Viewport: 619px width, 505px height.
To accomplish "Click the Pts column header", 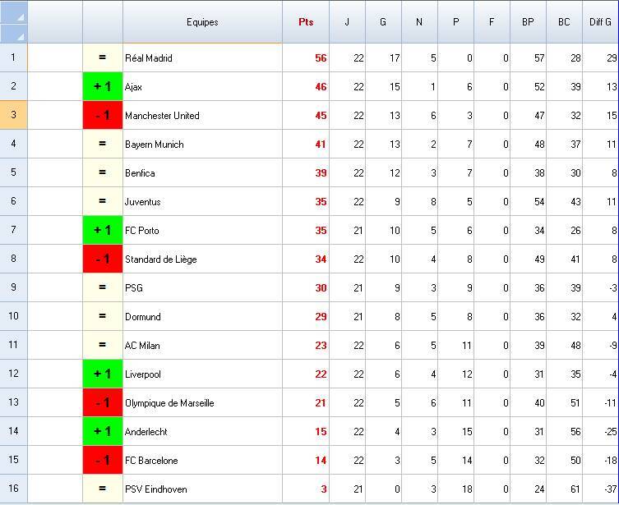I will point(306,22).
